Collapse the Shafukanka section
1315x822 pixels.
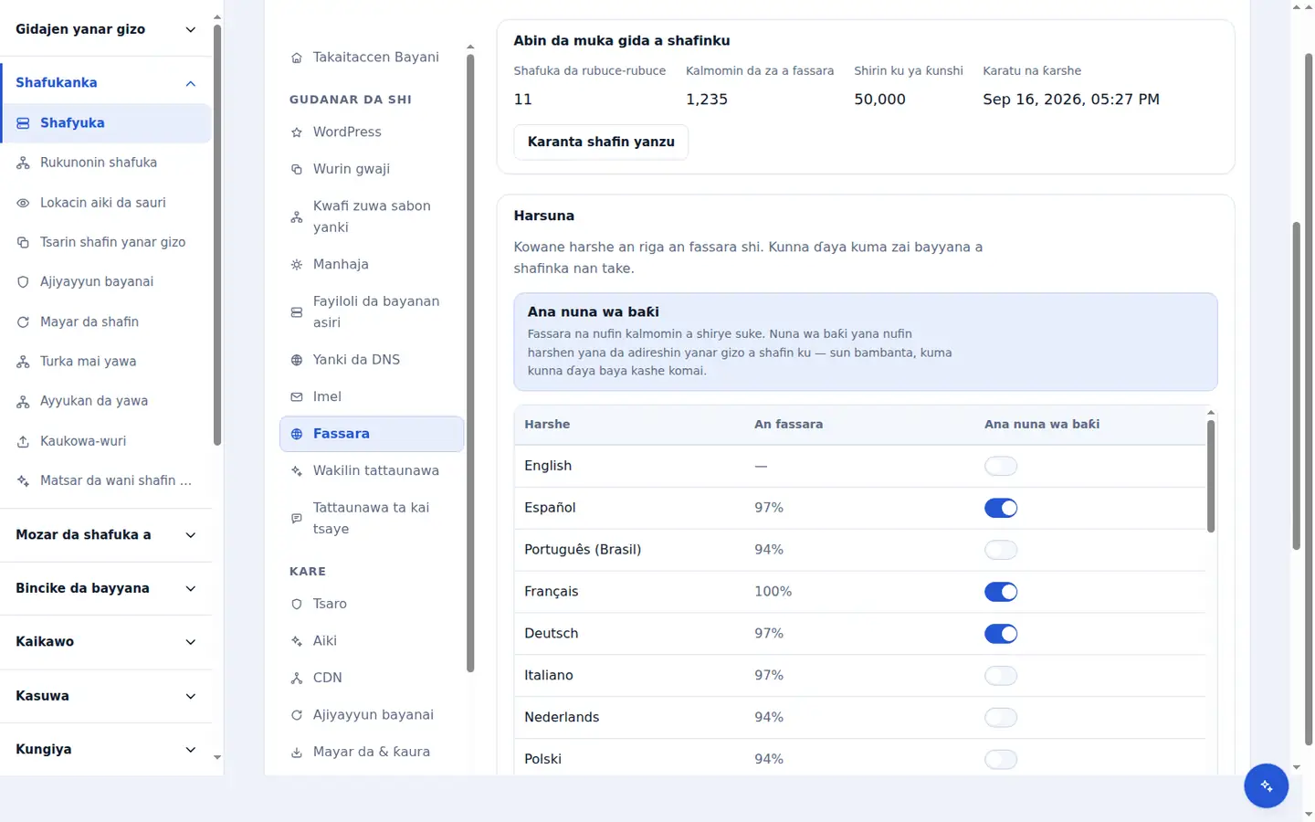point(106,83)
